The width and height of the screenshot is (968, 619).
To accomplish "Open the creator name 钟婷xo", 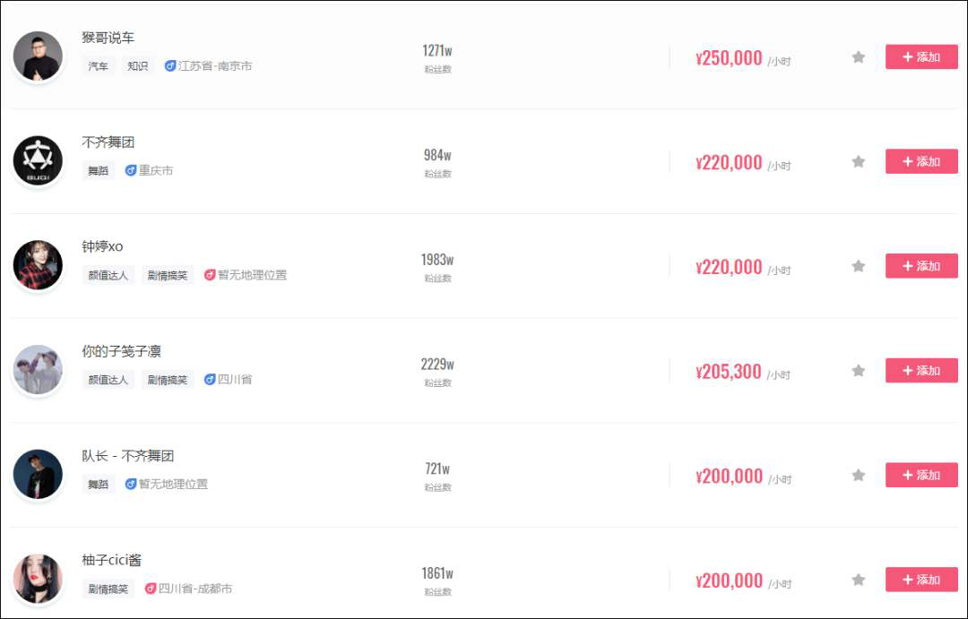I will pos(102,246).
